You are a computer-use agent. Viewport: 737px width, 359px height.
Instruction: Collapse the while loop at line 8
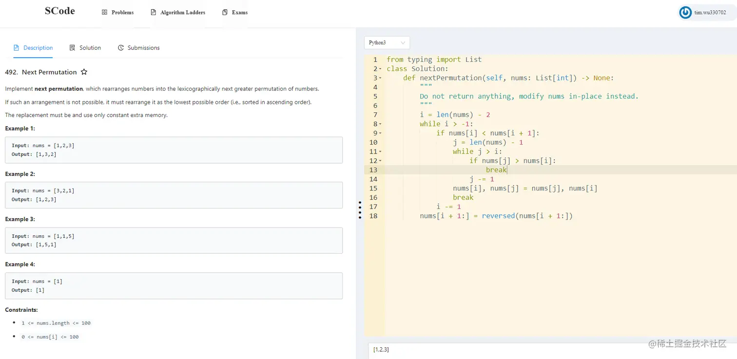click(381, 124)
